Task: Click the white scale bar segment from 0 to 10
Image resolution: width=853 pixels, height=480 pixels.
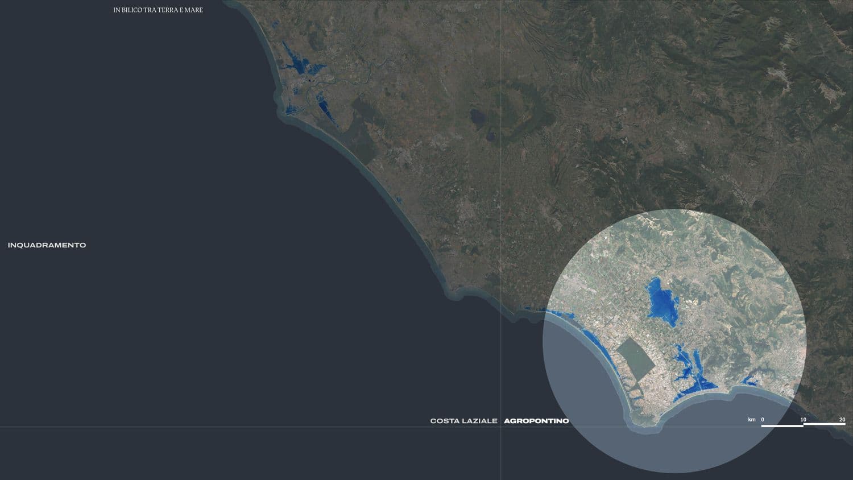Action: coord(782,425)
